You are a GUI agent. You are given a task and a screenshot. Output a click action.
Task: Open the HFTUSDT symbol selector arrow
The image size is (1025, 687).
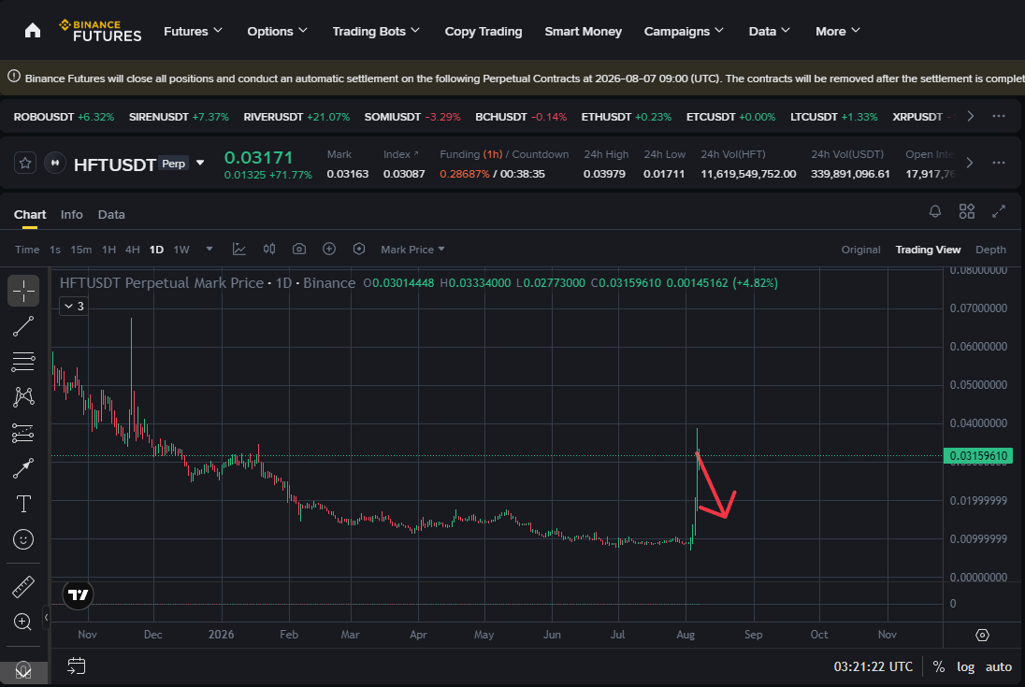201,163
